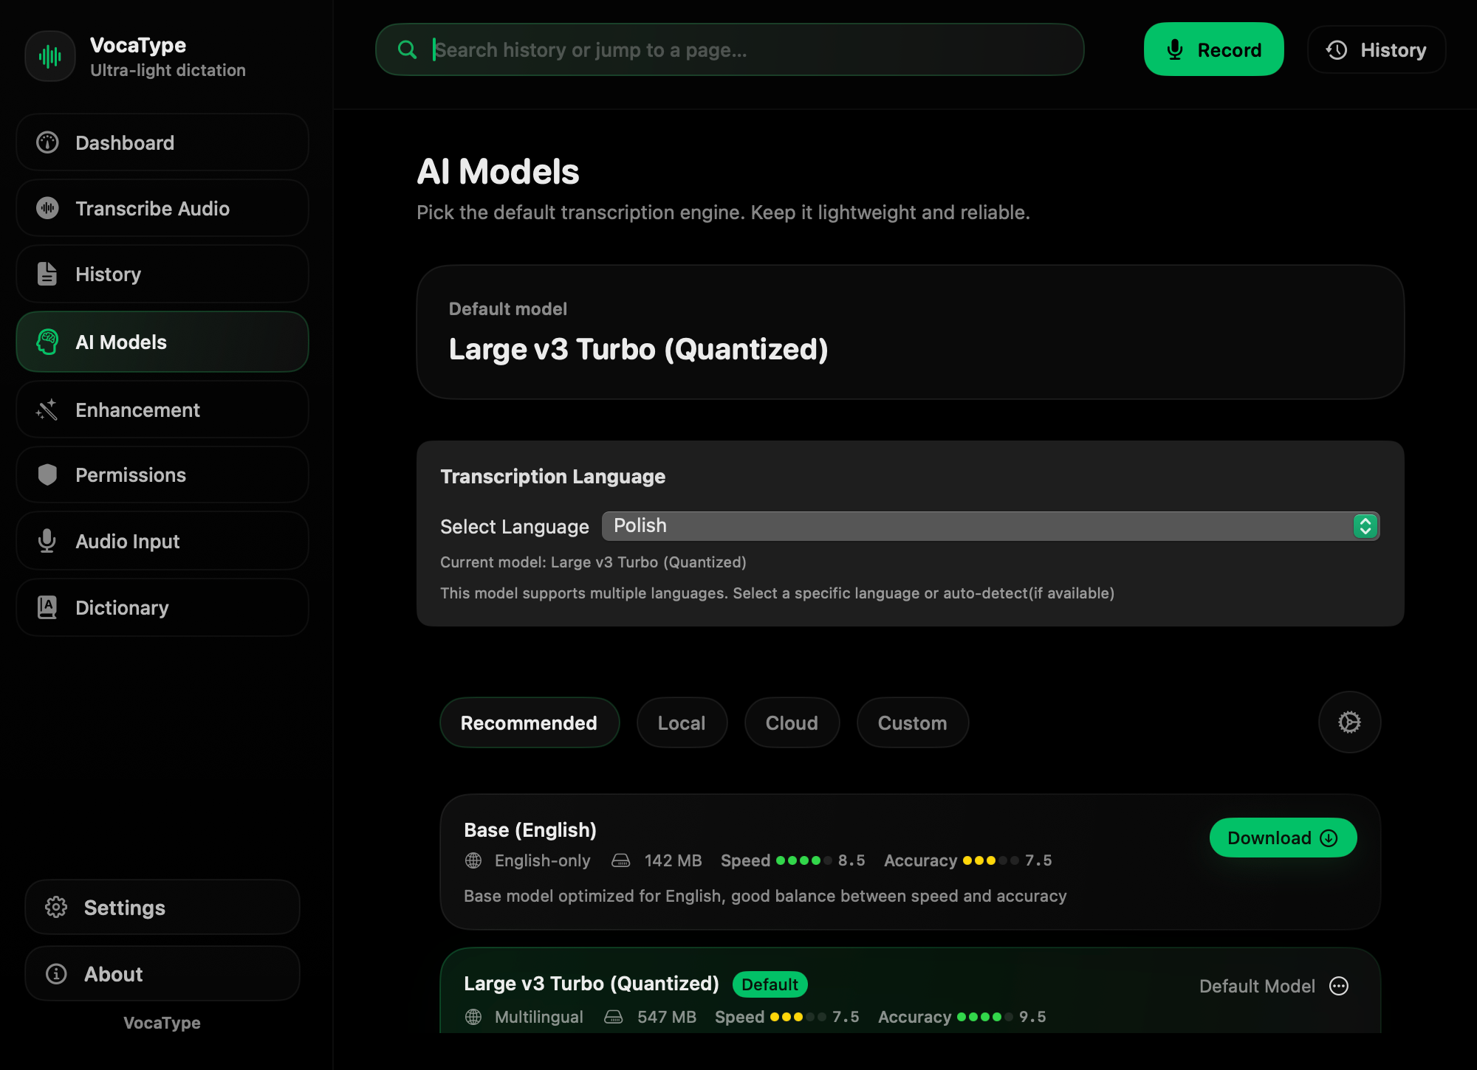This screenshot has height=1070, width=1477.
Task: Open the About page in sidebar
Action: [x=162, y=974]
